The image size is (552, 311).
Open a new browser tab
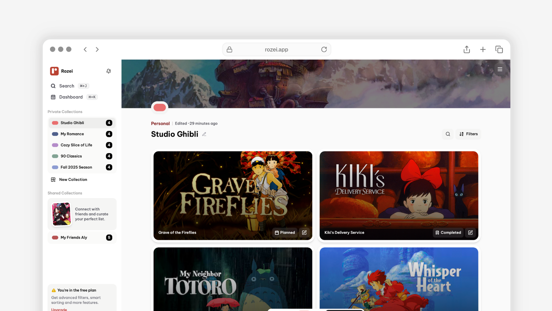483,50
